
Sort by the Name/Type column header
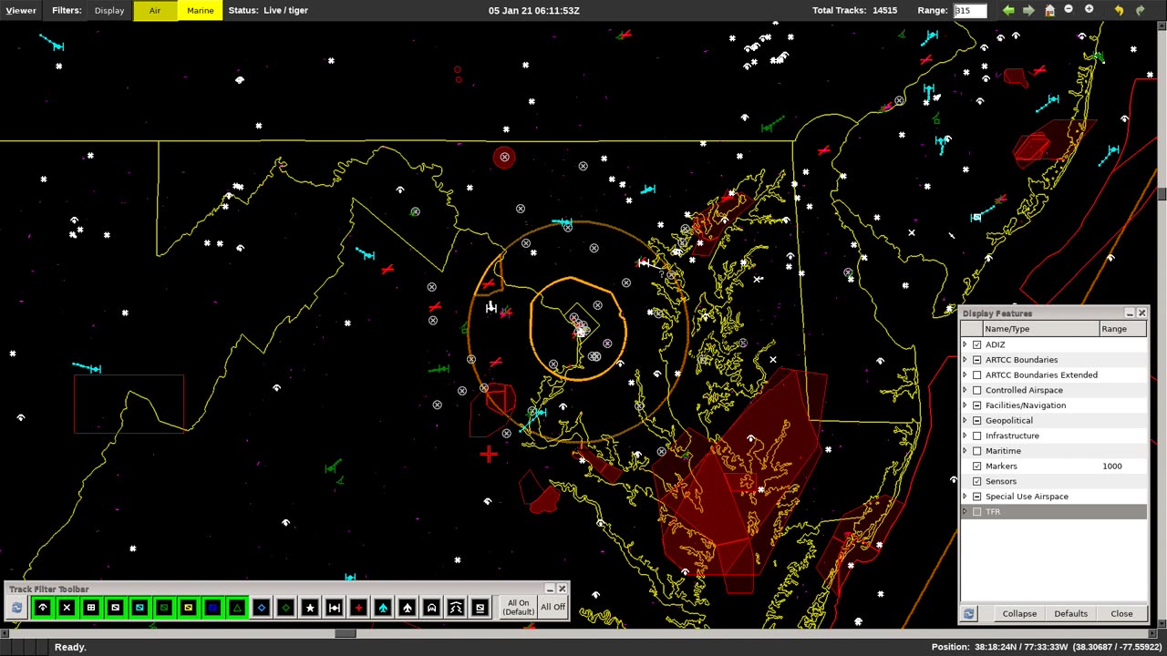1041,329
